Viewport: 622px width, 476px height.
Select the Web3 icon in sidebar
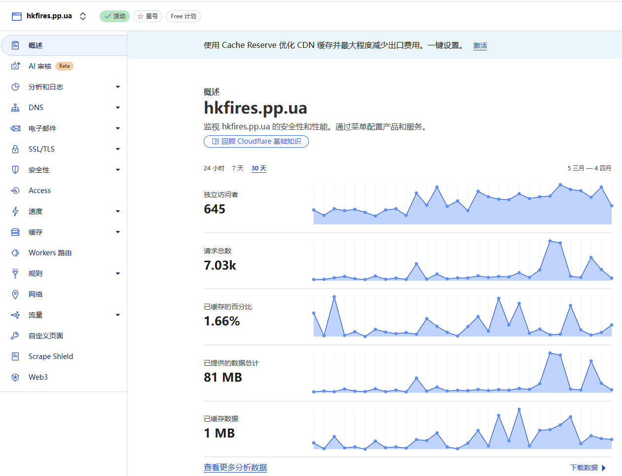15,377
